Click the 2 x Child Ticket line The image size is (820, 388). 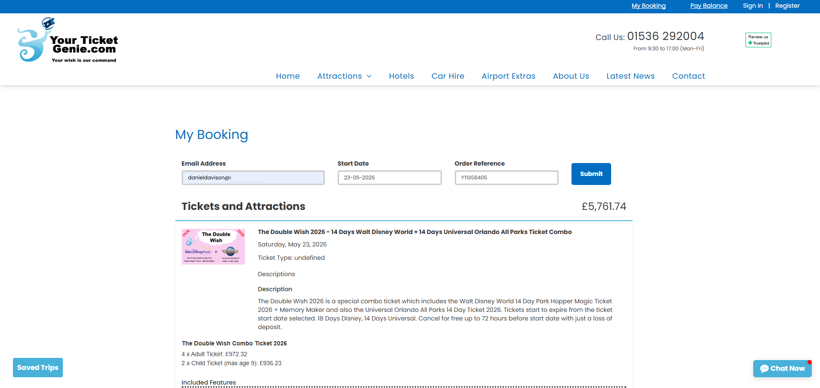[x=232, y=363]
